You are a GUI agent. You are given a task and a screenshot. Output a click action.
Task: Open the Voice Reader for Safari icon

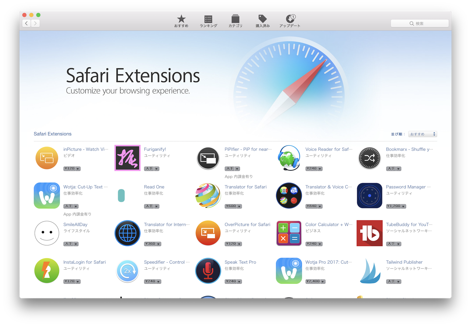pyautogui.click(x=289, y=158)
